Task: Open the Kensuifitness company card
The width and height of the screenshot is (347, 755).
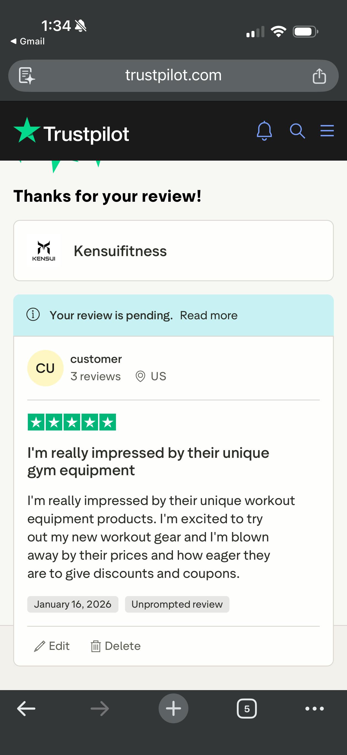Action: click(x=173, y=251)
